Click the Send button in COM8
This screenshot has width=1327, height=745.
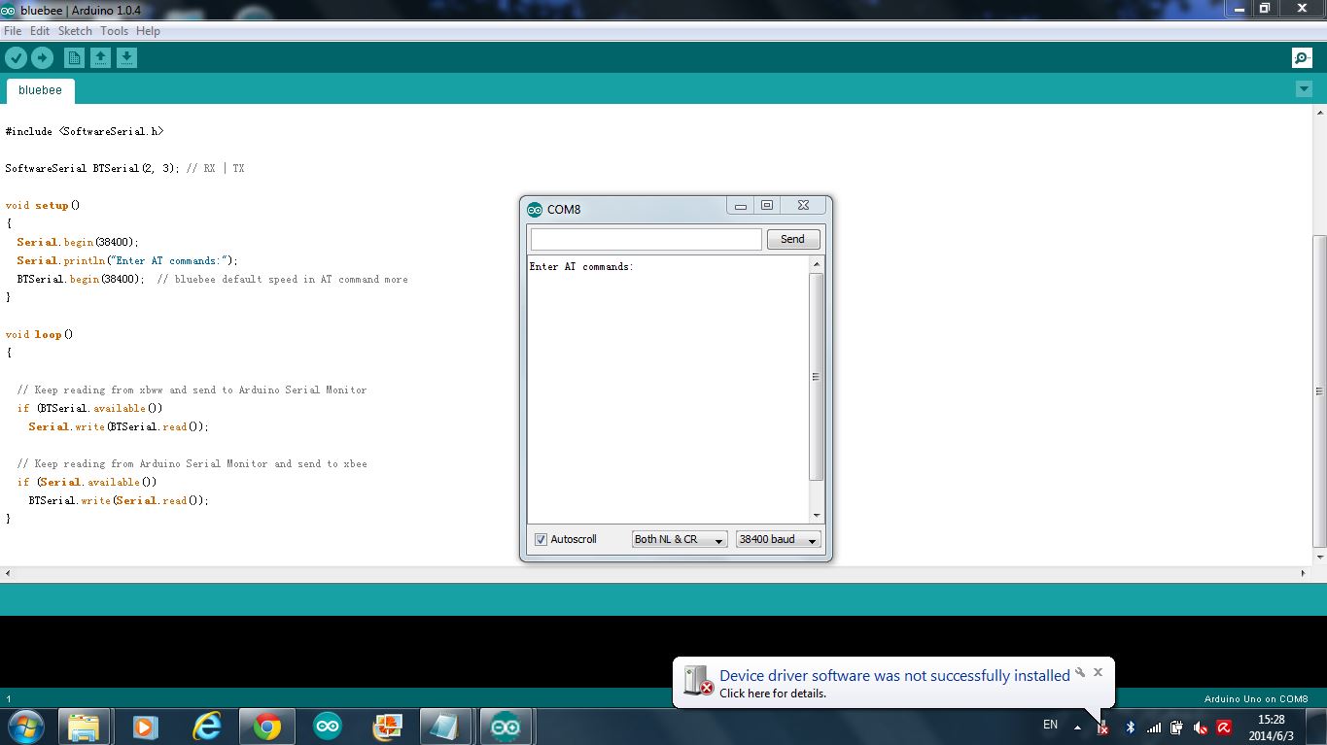tap(792, 239)
